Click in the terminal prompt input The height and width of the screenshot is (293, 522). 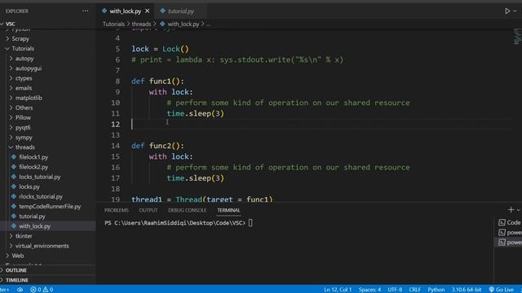click(x=250, y=223)
